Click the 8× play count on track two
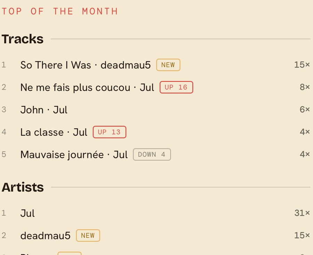The width and height of the screenshot is (313, 255). (305, 87)
